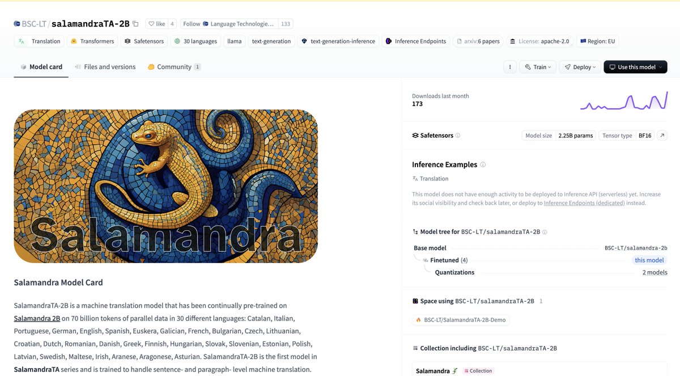The height and width of the screenshot is (376, 680).
Task: Expand the Finetuned (4) row
Action: (448, 260)
